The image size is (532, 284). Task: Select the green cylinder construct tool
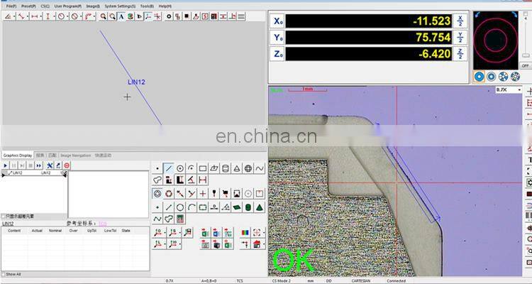(248, 207)
